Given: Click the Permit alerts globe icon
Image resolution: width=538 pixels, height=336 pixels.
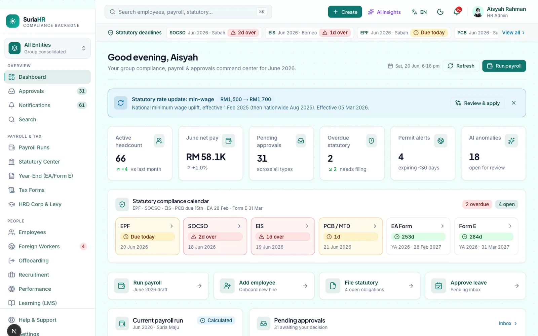Looking at the screenshot, I should (x=440, y=141).
